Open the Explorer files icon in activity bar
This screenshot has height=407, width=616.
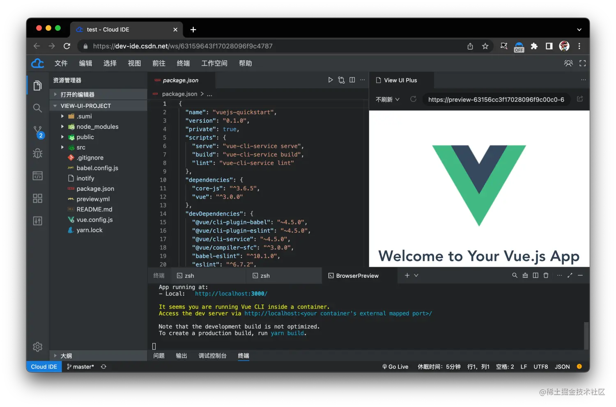pos(37,85)
